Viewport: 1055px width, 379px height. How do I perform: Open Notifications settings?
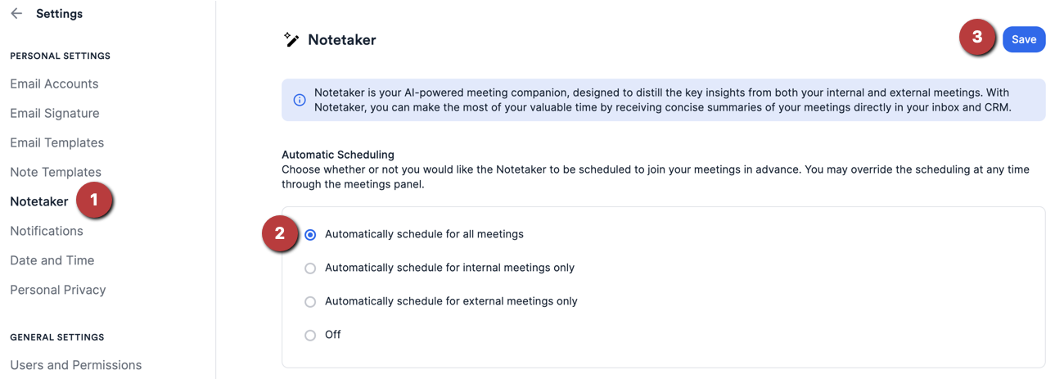[x=47, y=232]
